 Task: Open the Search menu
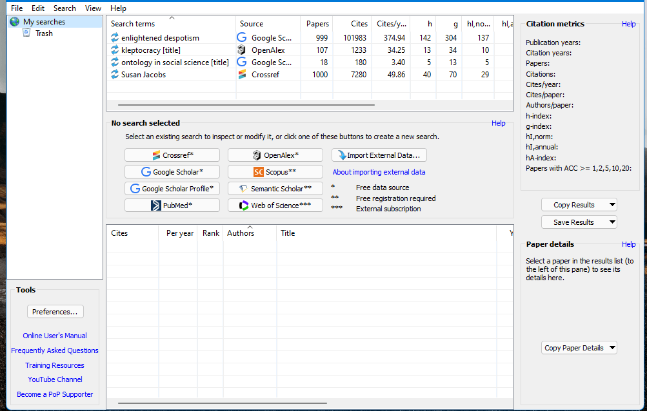(x=65, y=8)
